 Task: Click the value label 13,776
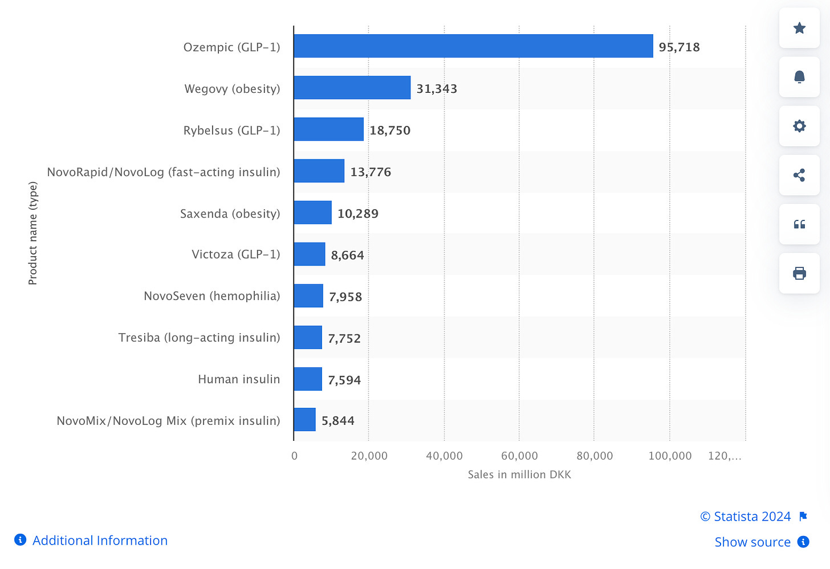371,172
